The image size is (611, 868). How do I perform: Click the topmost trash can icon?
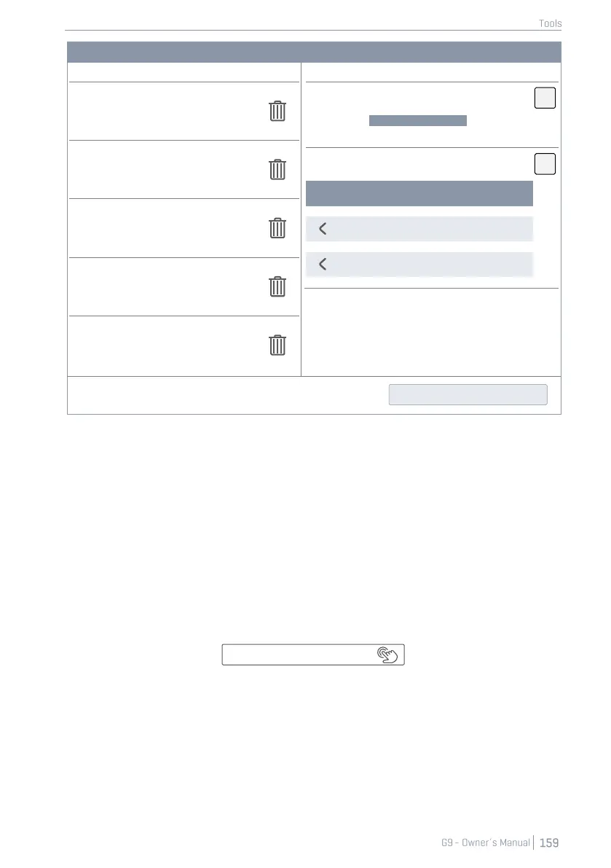point(277,112)
